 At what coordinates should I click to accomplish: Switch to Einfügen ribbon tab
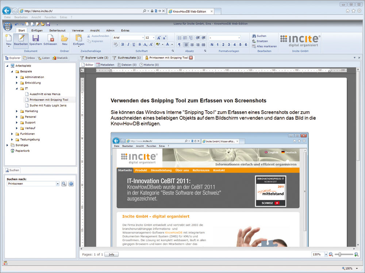pos(37,31)
